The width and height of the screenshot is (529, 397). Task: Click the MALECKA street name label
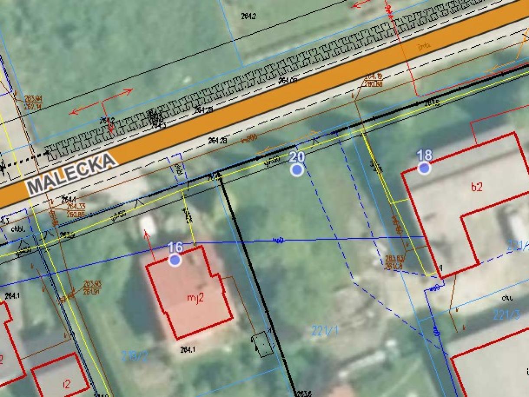72,174
